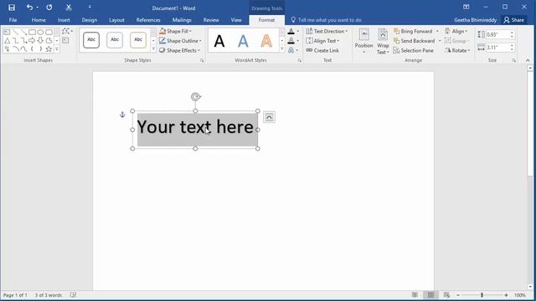Select the Right Arrow block shape
This screenshot has height=301, width=536.
(32, 41)
